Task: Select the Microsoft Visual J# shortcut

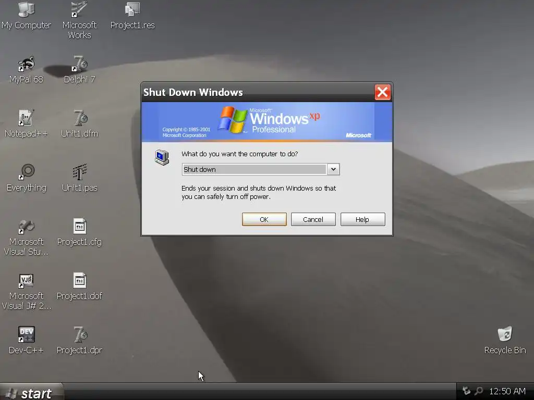Action: [26, 281]
